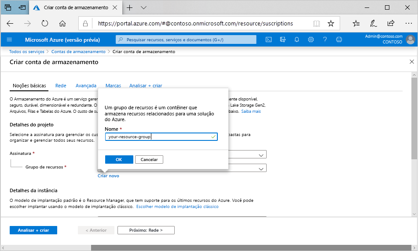418x251 pixels.
Task: Open the favorites hub list
Action: pyautogui.click(x=356, y=23)
